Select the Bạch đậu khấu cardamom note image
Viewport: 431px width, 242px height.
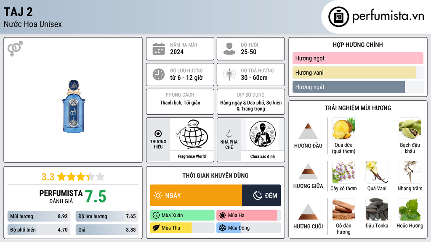410,129
